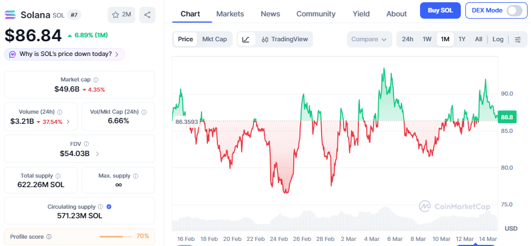Switch chart to Mkt Cap view
This screenshot has height=246, width=531.
pyautogui.click(x=215, y=39)
